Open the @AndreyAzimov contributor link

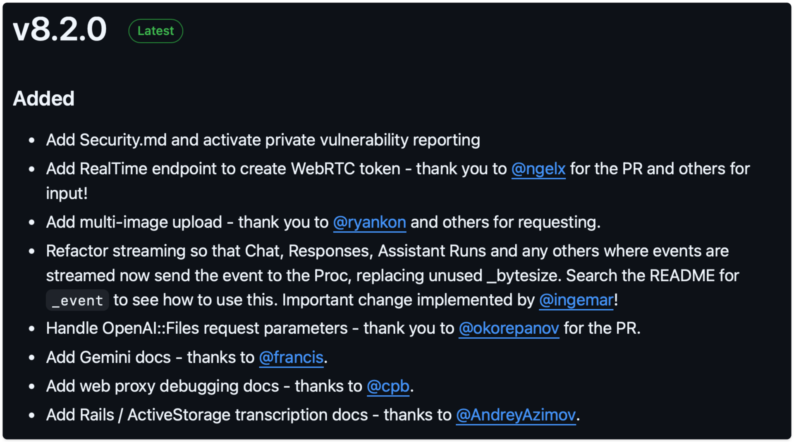[516, 415]
